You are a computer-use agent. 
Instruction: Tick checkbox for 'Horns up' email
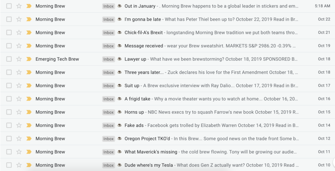(x=9, y=112)
